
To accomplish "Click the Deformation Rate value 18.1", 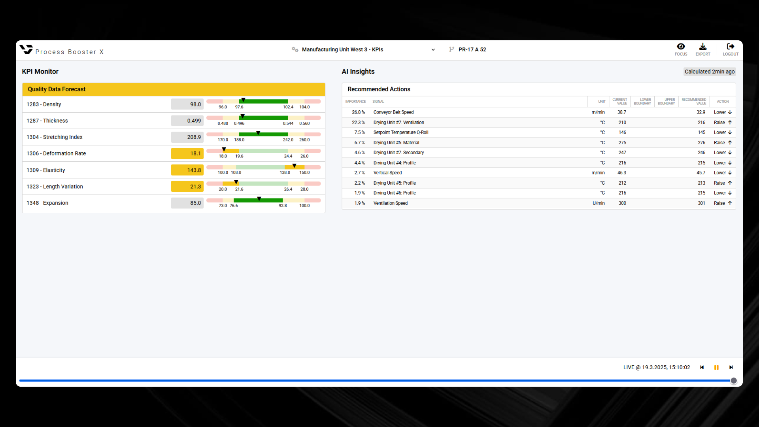I will coord(187,153).
